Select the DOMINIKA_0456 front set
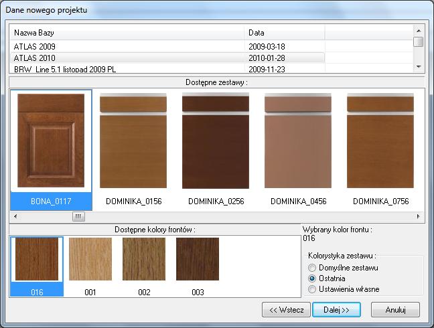The height and width of the screenshot is (328, 434). (x=298, y=150)
